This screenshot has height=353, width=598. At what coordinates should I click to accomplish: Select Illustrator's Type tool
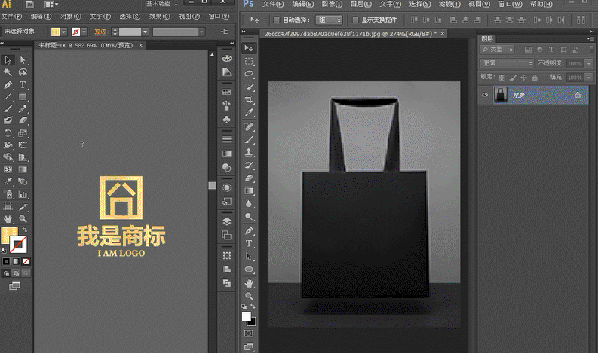pyautogui.click(x=23, y=85)
